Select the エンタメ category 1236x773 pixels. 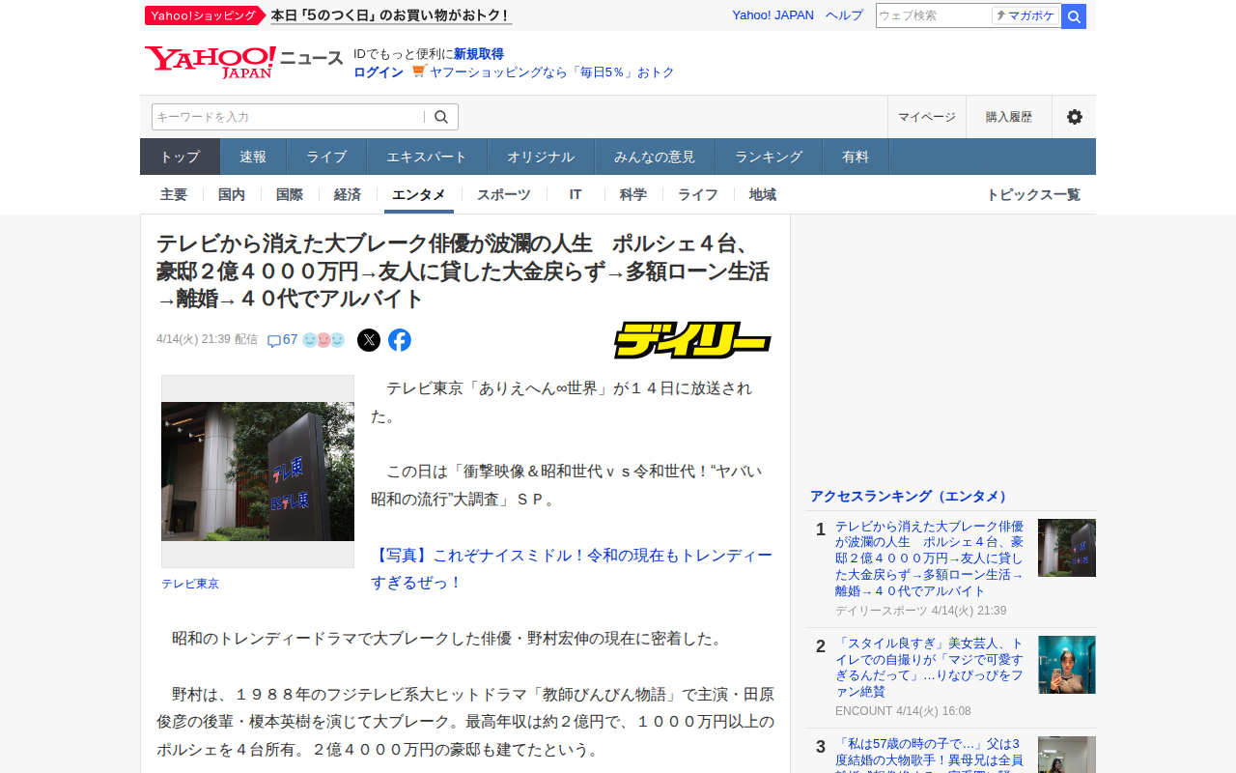(x=419, y=194)
